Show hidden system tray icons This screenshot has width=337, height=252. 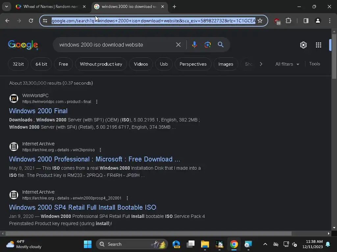click(265, 244)
